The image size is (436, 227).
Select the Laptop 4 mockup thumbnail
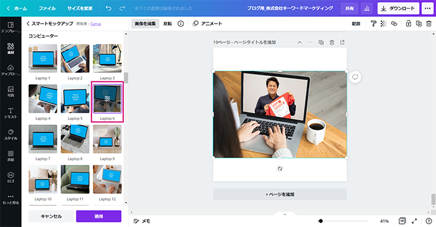pyautogui.click(x=43, y=99)
